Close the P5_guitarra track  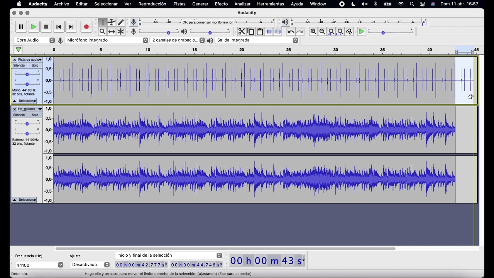pos(14,109)
